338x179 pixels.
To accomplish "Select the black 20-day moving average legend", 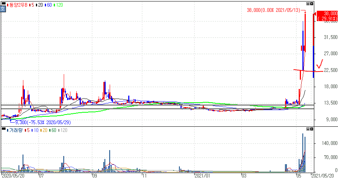I will tap(39, 5).
